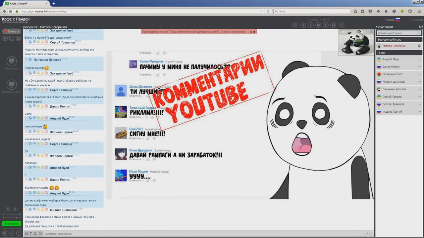Open the Русский language selector
The image size is (424, 238).
tap(392, 20)
